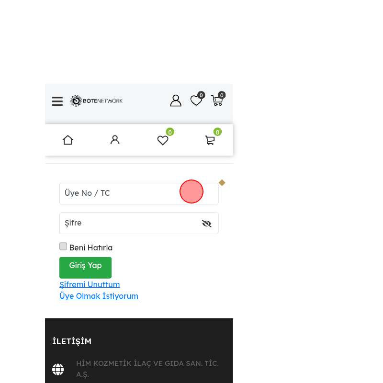Click the Beni Hatırla label text

coord(91,248)
